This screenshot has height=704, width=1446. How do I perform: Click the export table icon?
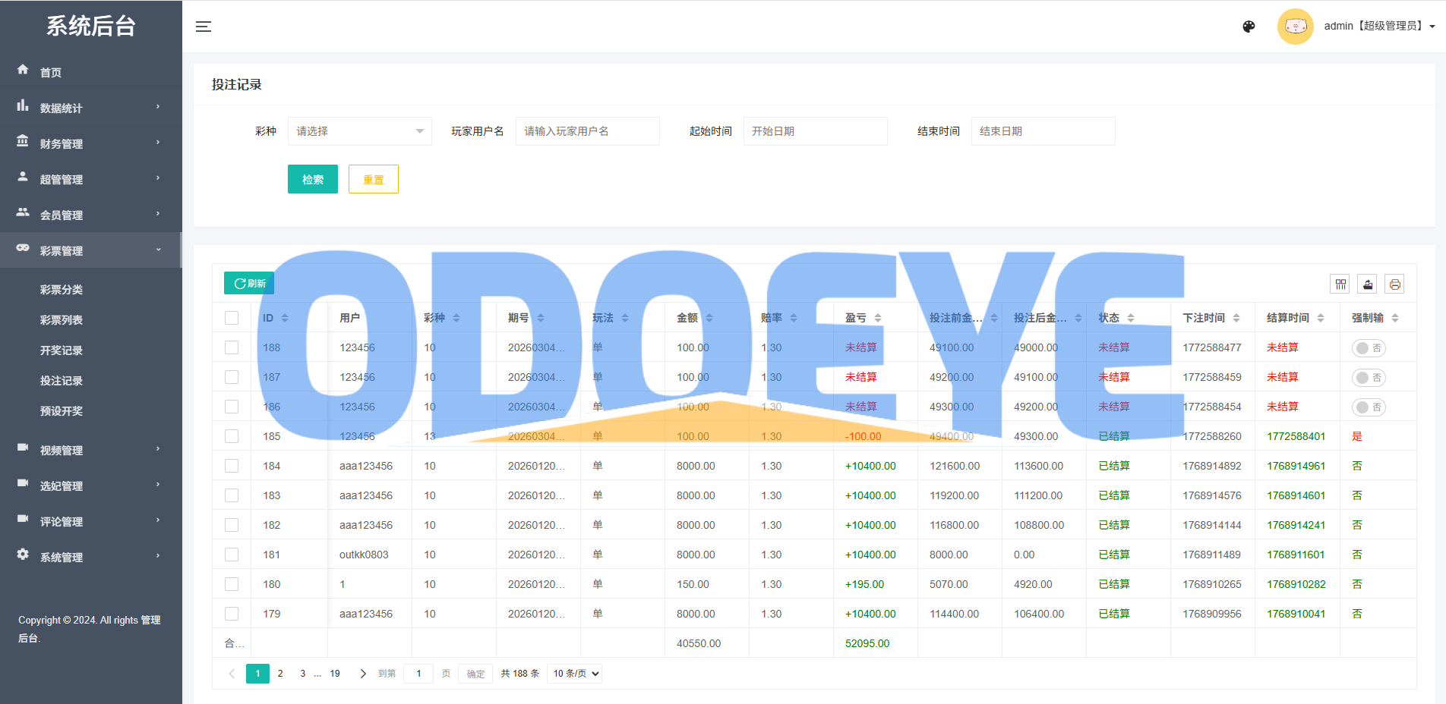click(x=1368, y=284)
